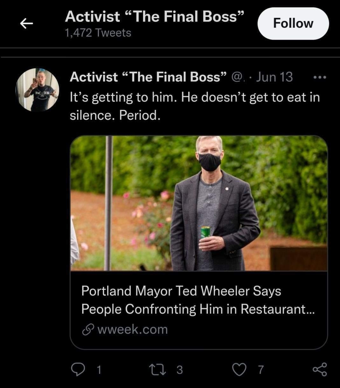Click the chain link icon beside wweek.com
Screen dimensions: 340x388
tap(87, 330)
